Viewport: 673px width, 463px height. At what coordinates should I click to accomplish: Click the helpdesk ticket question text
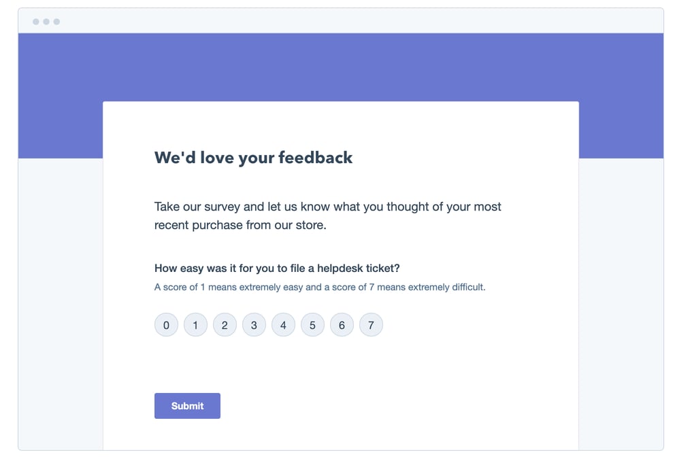(277, 268)
